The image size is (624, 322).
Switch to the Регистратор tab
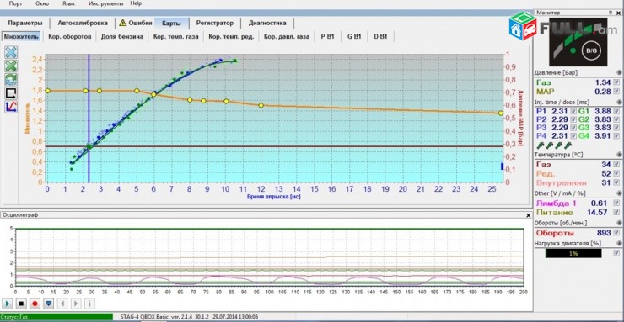(x=215, y=23)
